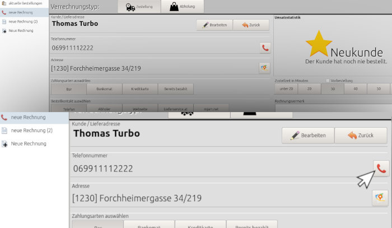This screenshot has height=228, width=392.
Task: Call the customer via upper view phone icon
Action: (265, 48)
